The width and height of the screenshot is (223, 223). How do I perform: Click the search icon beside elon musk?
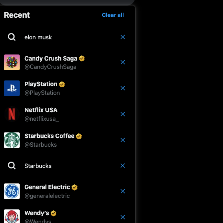12,37
